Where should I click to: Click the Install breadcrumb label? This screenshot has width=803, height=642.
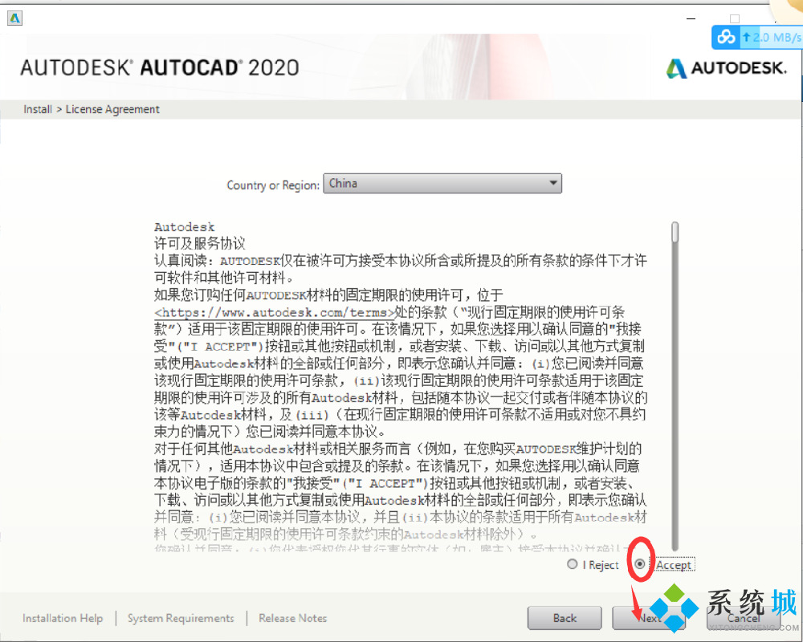tap(37, 109)
